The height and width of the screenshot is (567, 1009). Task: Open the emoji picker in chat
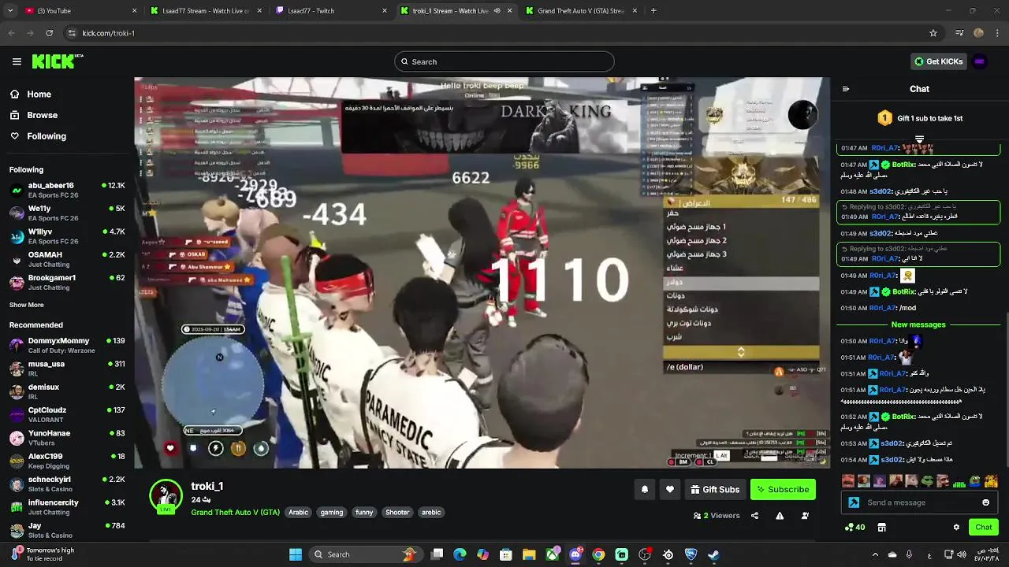(985, 502)
